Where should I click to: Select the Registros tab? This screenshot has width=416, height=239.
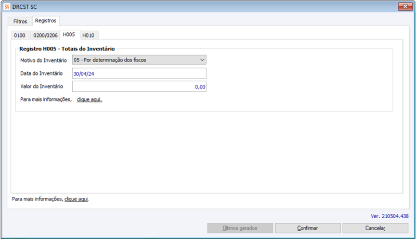tap(46, 21)
